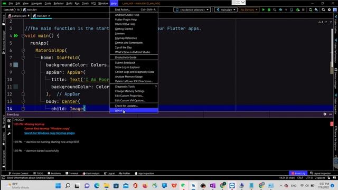Select Check for Updates menu entry
The width and height of the screenshot is (338, 190).
(134, 106)
